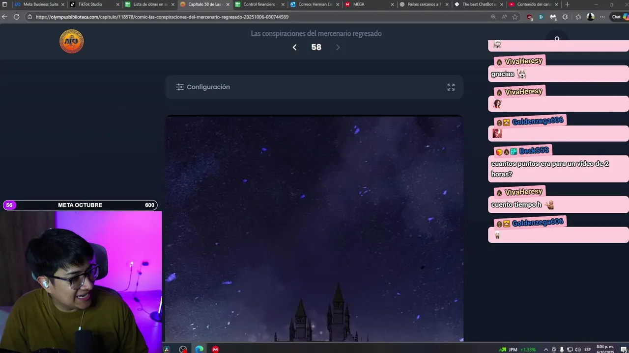Open browser Settings and more menu
629x353 pixels.
(602, 17)
